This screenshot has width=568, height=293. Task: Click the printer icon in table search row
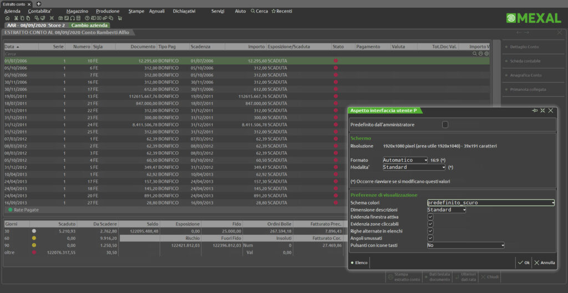tap(481, 54)
